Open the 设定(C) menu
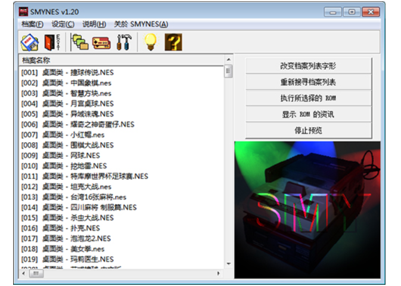The image size is (401, 286). pyautogui.click(x=63, y=24)
